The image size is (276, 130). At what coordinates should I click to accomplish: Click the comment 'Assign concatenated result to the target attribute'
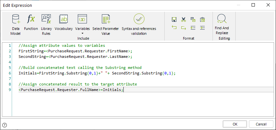click(x=78, y=84)
